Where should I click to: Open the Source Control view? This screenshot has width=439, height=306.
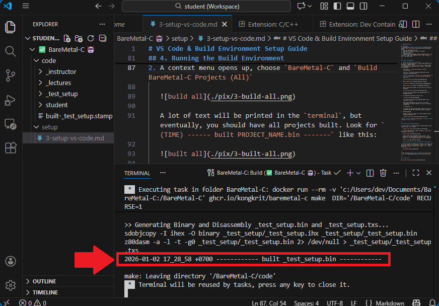[x=10, y=75]
